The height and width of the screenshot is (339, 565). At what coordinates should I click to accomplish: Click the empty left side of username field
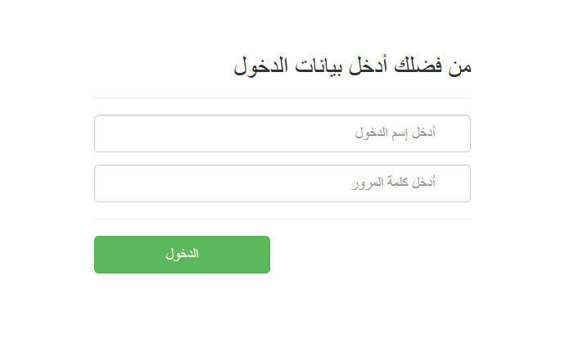point(180,133)
